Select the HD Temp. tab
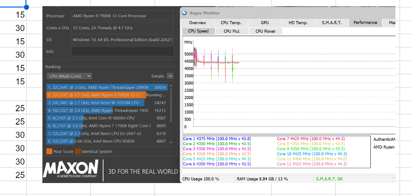Viewport: 411px width, 196px height. (298, 23)
